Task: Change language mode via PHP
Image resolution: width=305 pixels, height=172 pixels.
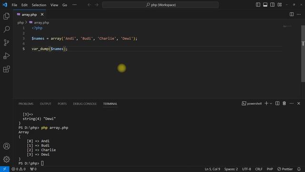Action: click(270, 169)
